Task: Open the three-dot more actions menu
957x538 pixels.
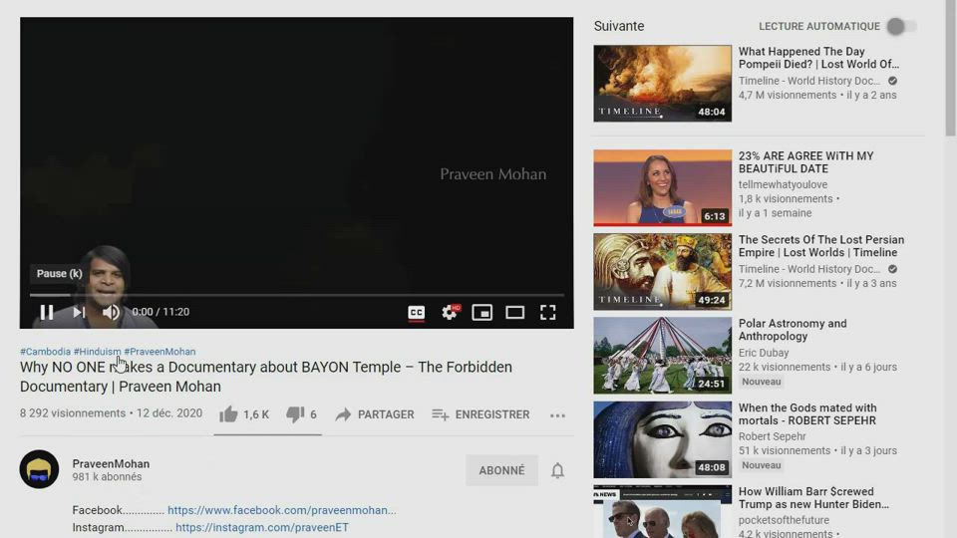Action: pos(557,415)
